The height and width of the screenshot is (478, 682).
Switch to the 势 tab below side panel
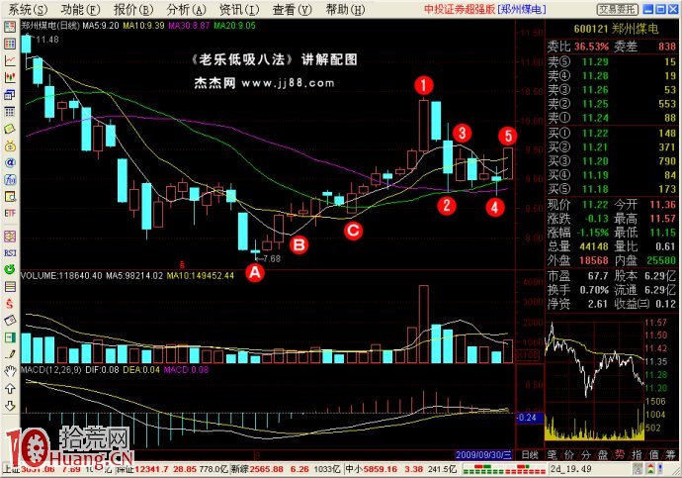[620, 455]
